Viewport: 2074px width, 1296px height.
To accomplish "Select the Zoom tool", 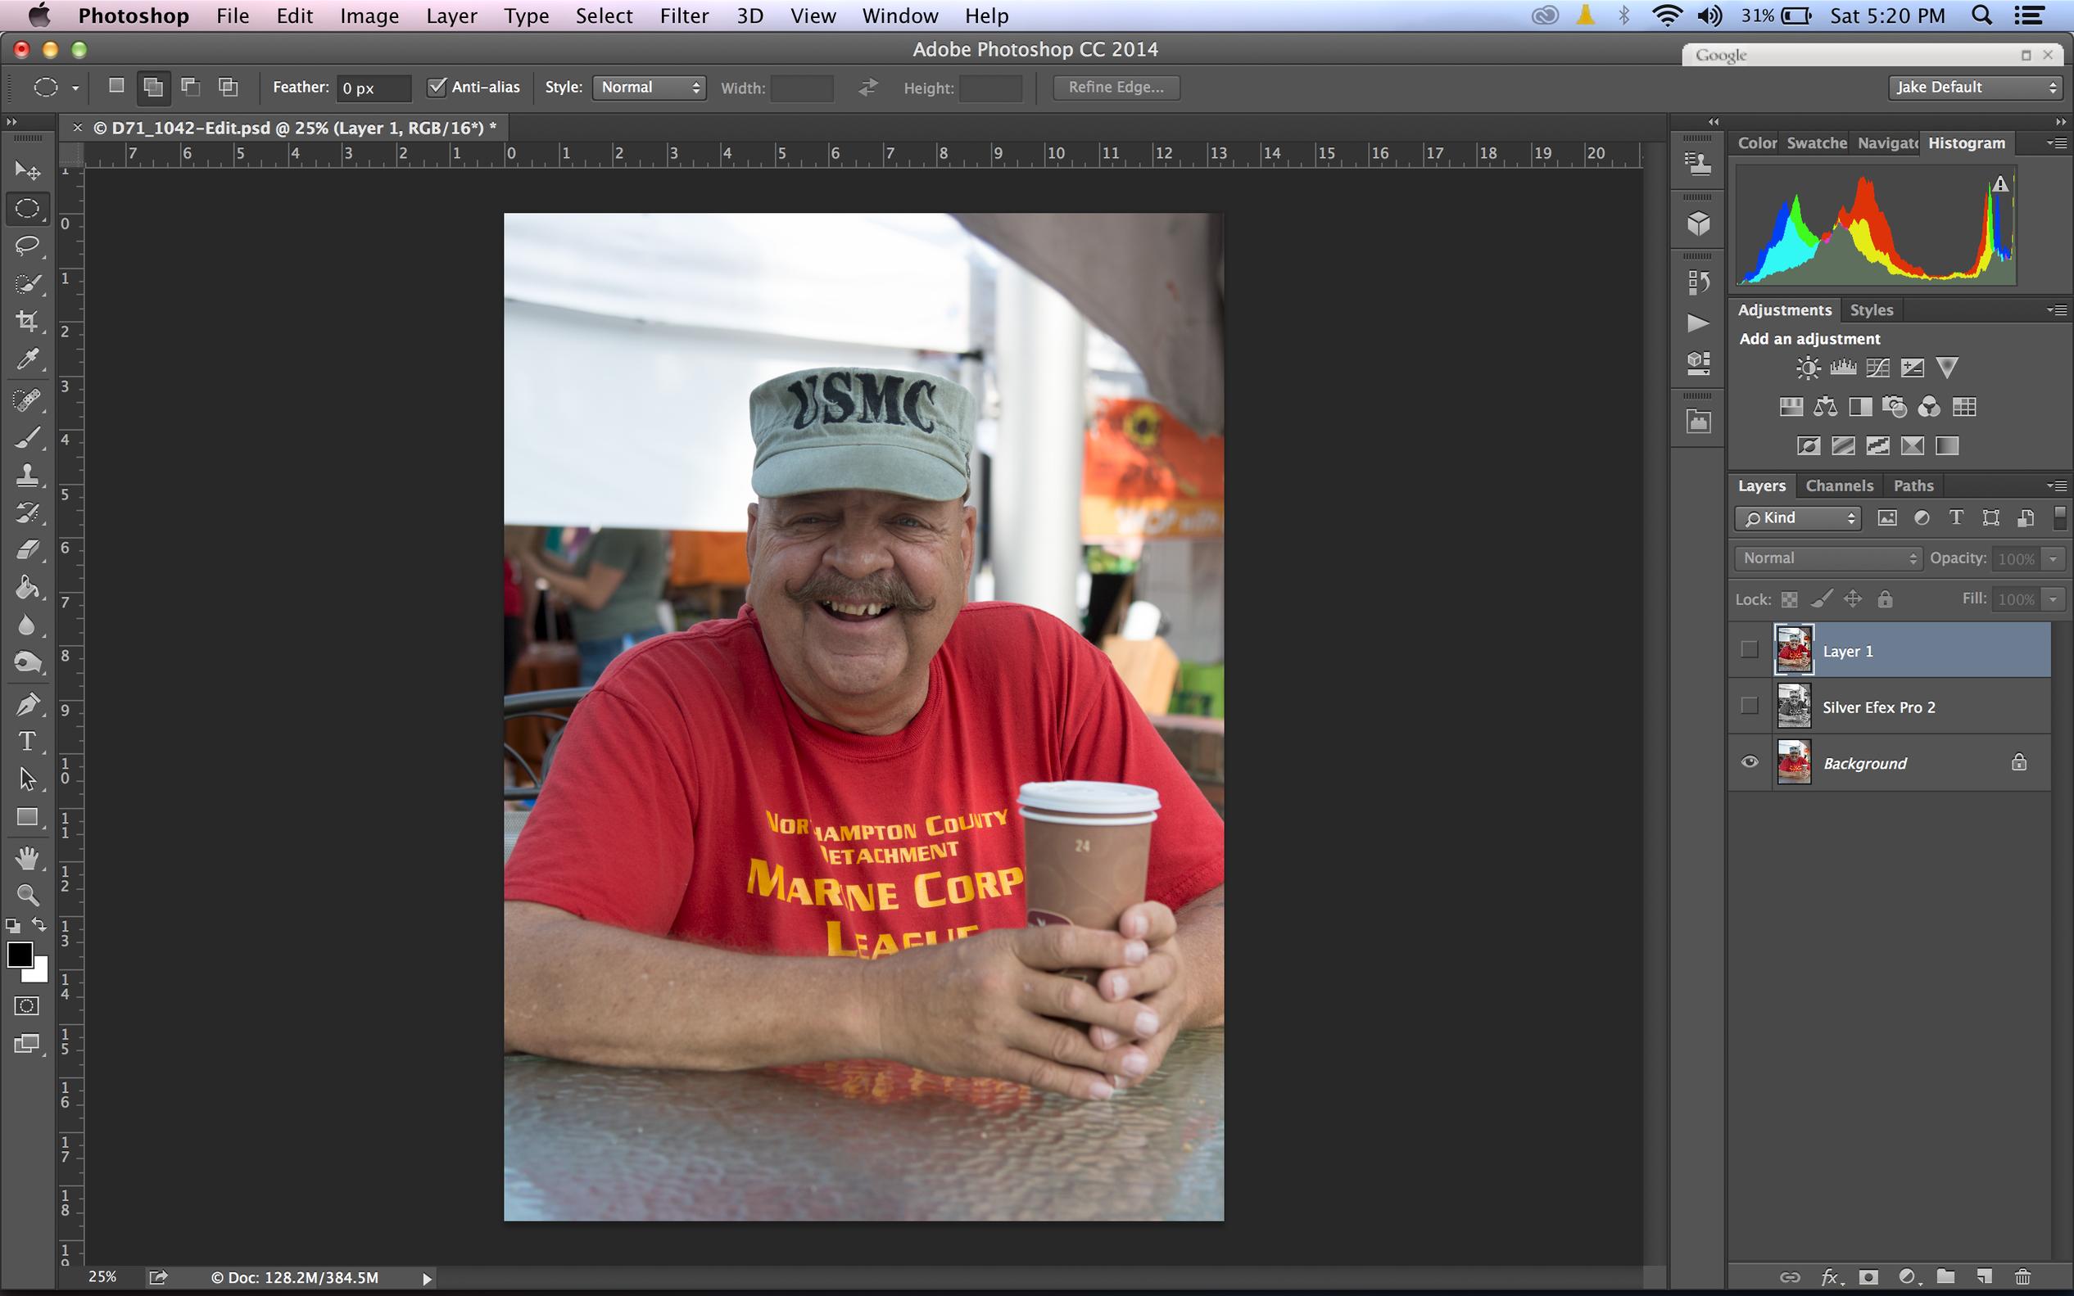I will [x=27, y=895].
